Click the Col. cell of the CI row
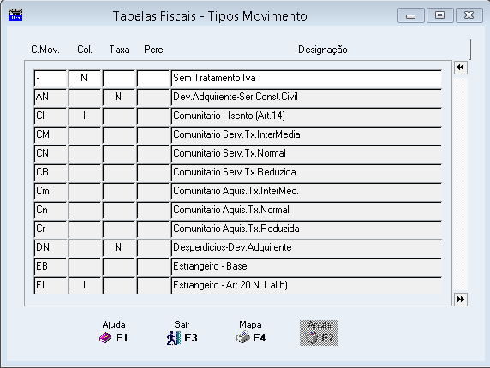Viewport: 490px width, 368px height. click(x=84, y=116)
